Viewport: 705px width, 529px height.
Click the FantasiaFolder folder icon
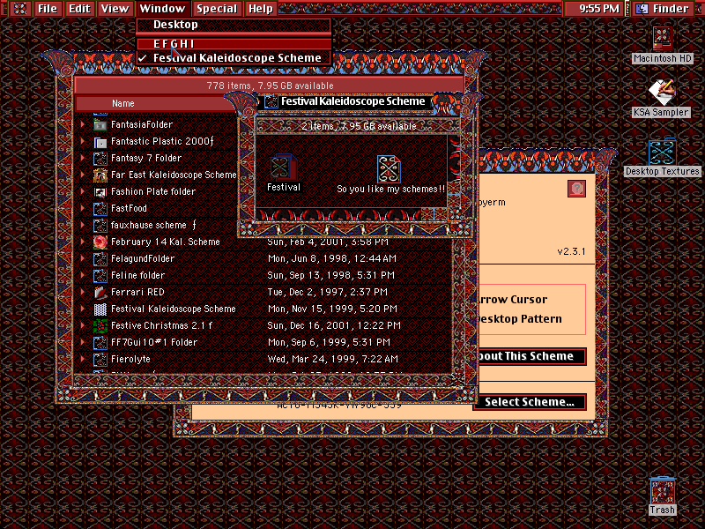100,124
